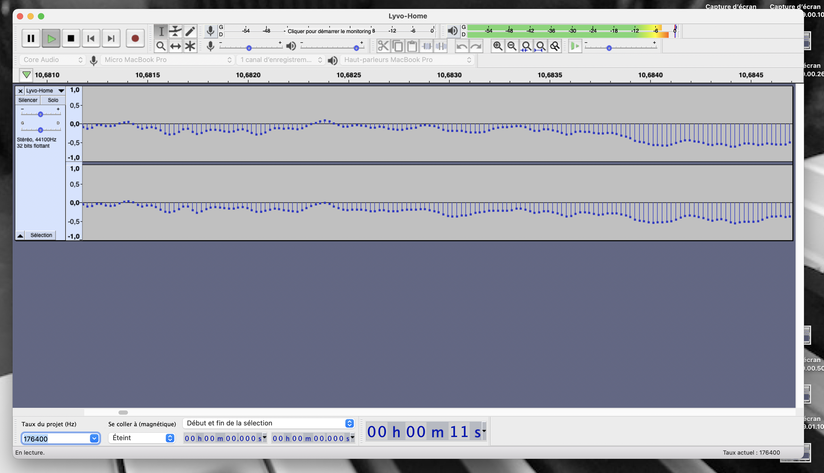Click the playback meter speaker icon

tap(453, 31)
